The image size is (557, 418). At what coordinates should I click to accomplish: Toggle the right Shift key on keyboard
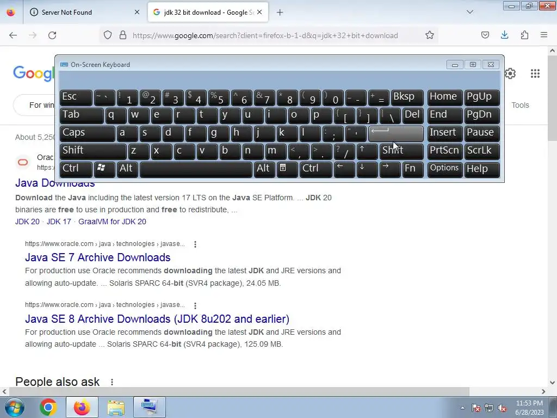tap(401, 151)
